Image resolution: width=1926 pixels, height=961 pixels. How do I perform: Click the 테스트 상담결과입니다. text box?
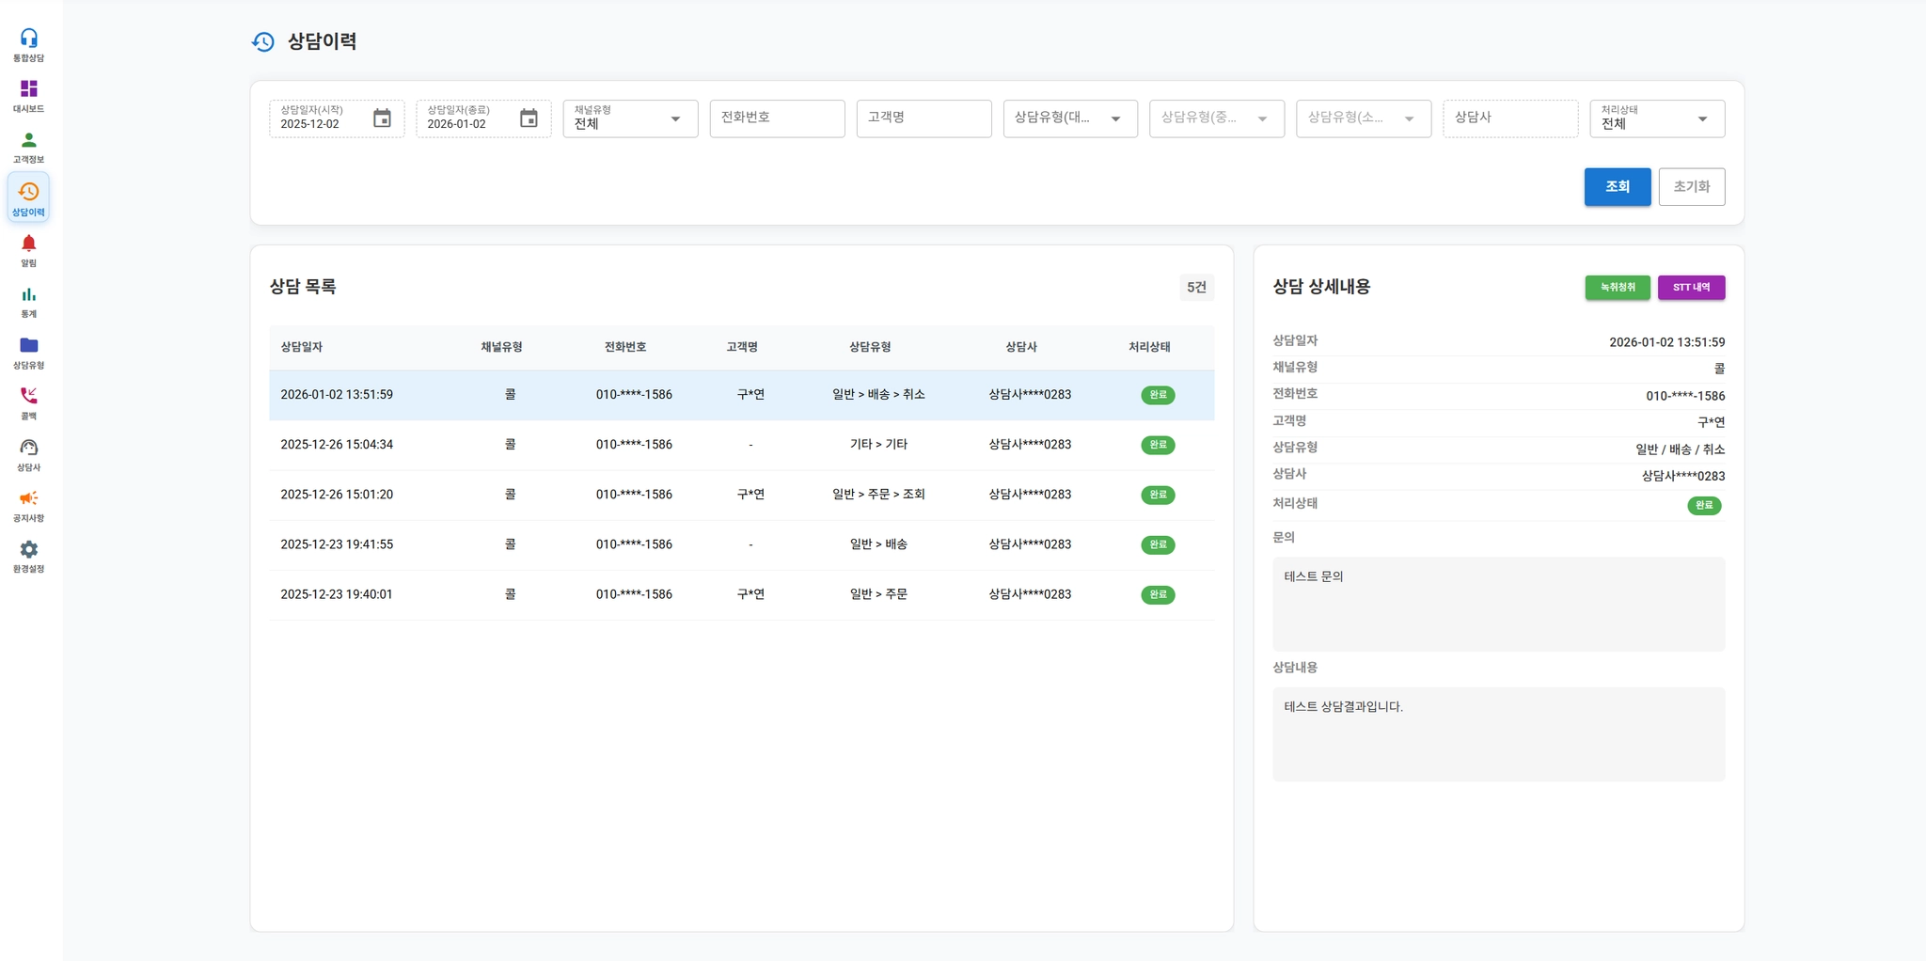[x=1498, y=734]
